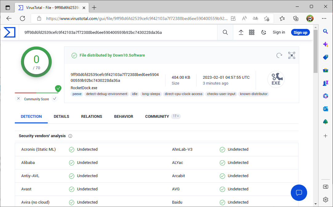Click the upload file arrow icon

[x=241, y=32]
